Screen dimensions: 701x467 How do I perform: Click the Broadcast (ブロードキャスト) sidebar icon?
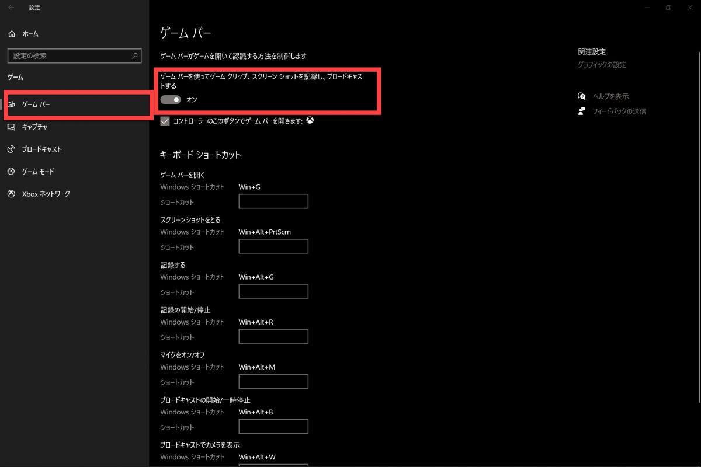coord(12,149)
